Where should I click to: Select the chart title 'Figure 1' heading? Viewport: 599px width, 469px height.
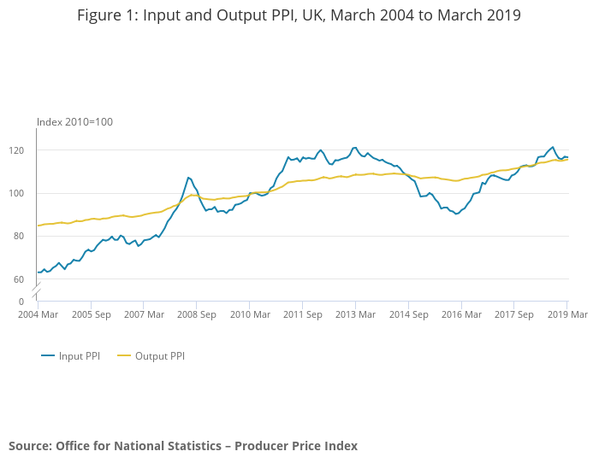click(x=299, y=15)
